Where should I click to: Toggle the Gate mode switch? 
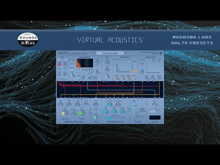[96, 110]
